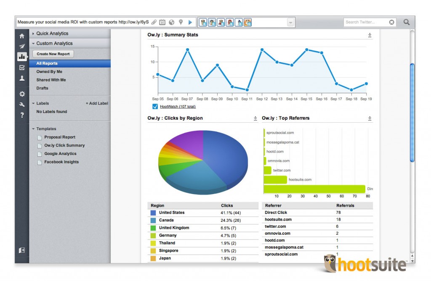431x281 pixels.
Task: Uncheck the HootWatch series checkbox
Action: [155, 107]
